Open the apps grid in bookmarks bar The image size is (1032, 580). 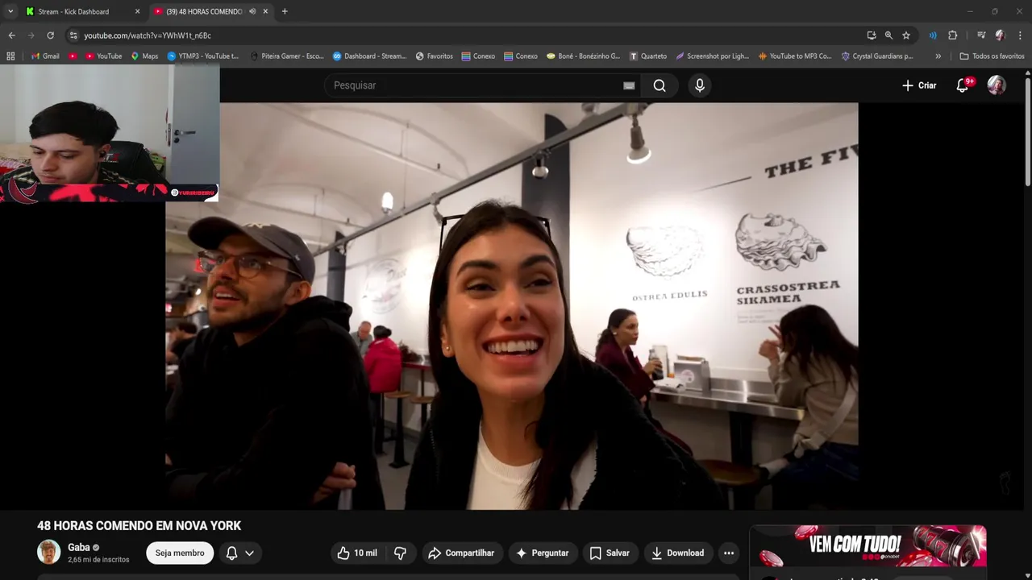[10, 56]
